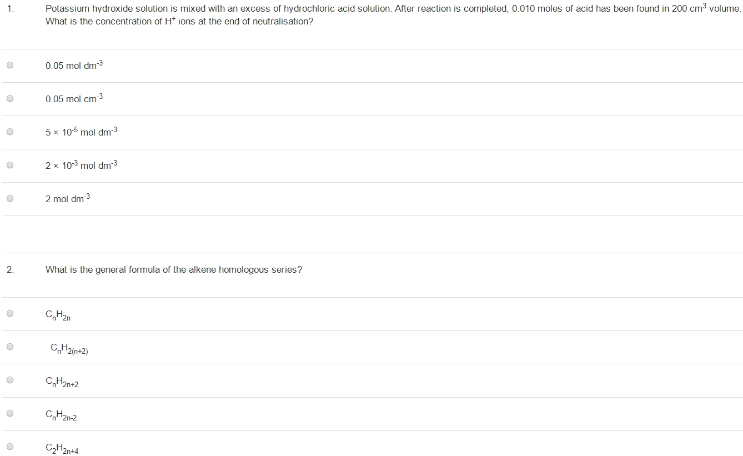Click the answer text 5 × 10-5 mol dm-3
Image resolution: width=743 pixels, height=456 pixels.
[82, 132]
